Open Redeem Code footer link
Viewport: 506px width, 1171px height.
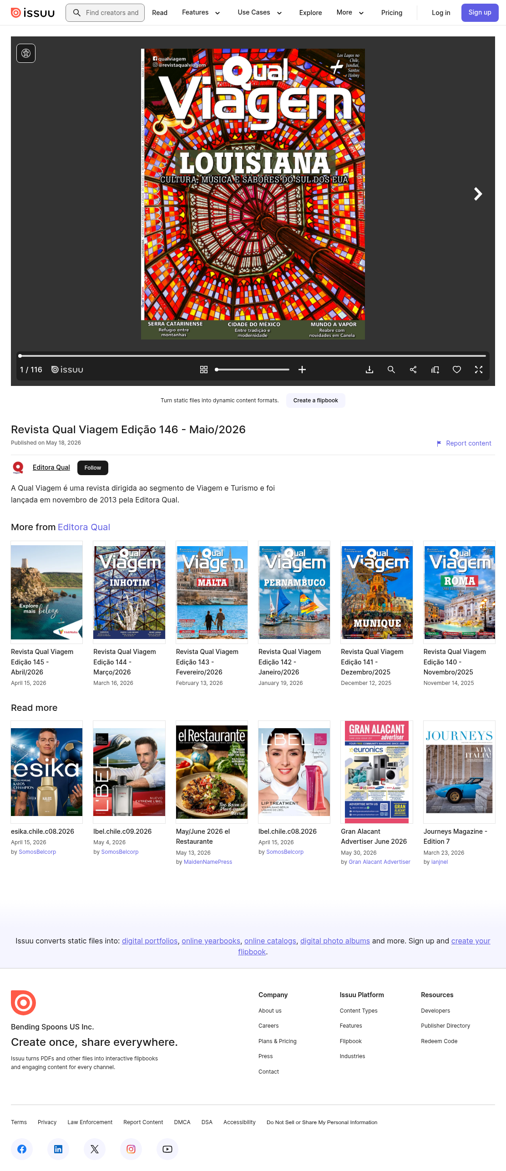click(439, 1041)
